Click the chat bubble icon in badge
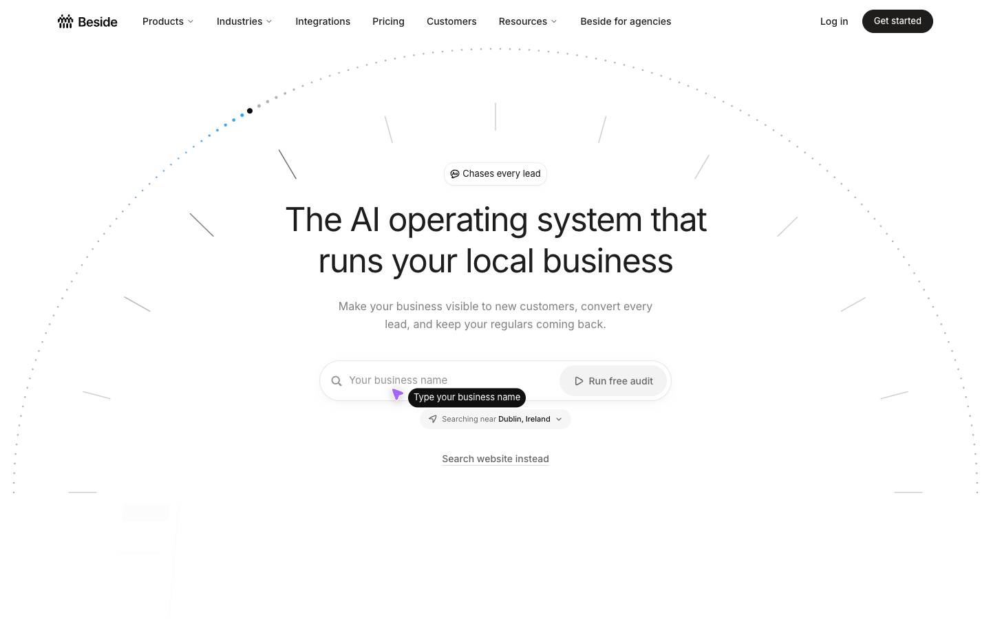991x619 pixels. click(455, 174)
